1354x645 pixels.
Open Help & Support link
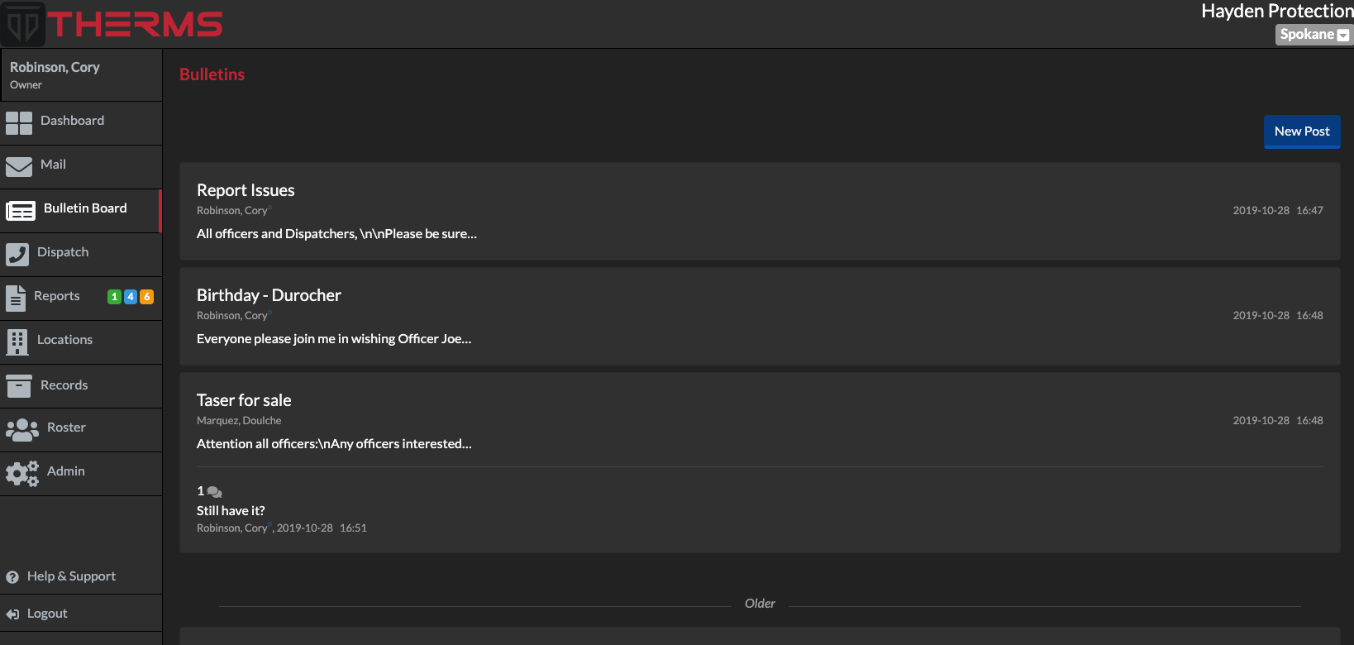tap(70, 576)
